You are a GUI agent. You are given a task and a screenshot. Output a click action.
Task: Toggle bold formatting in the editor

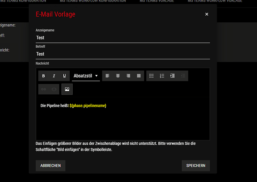click(x=44, y=76)
